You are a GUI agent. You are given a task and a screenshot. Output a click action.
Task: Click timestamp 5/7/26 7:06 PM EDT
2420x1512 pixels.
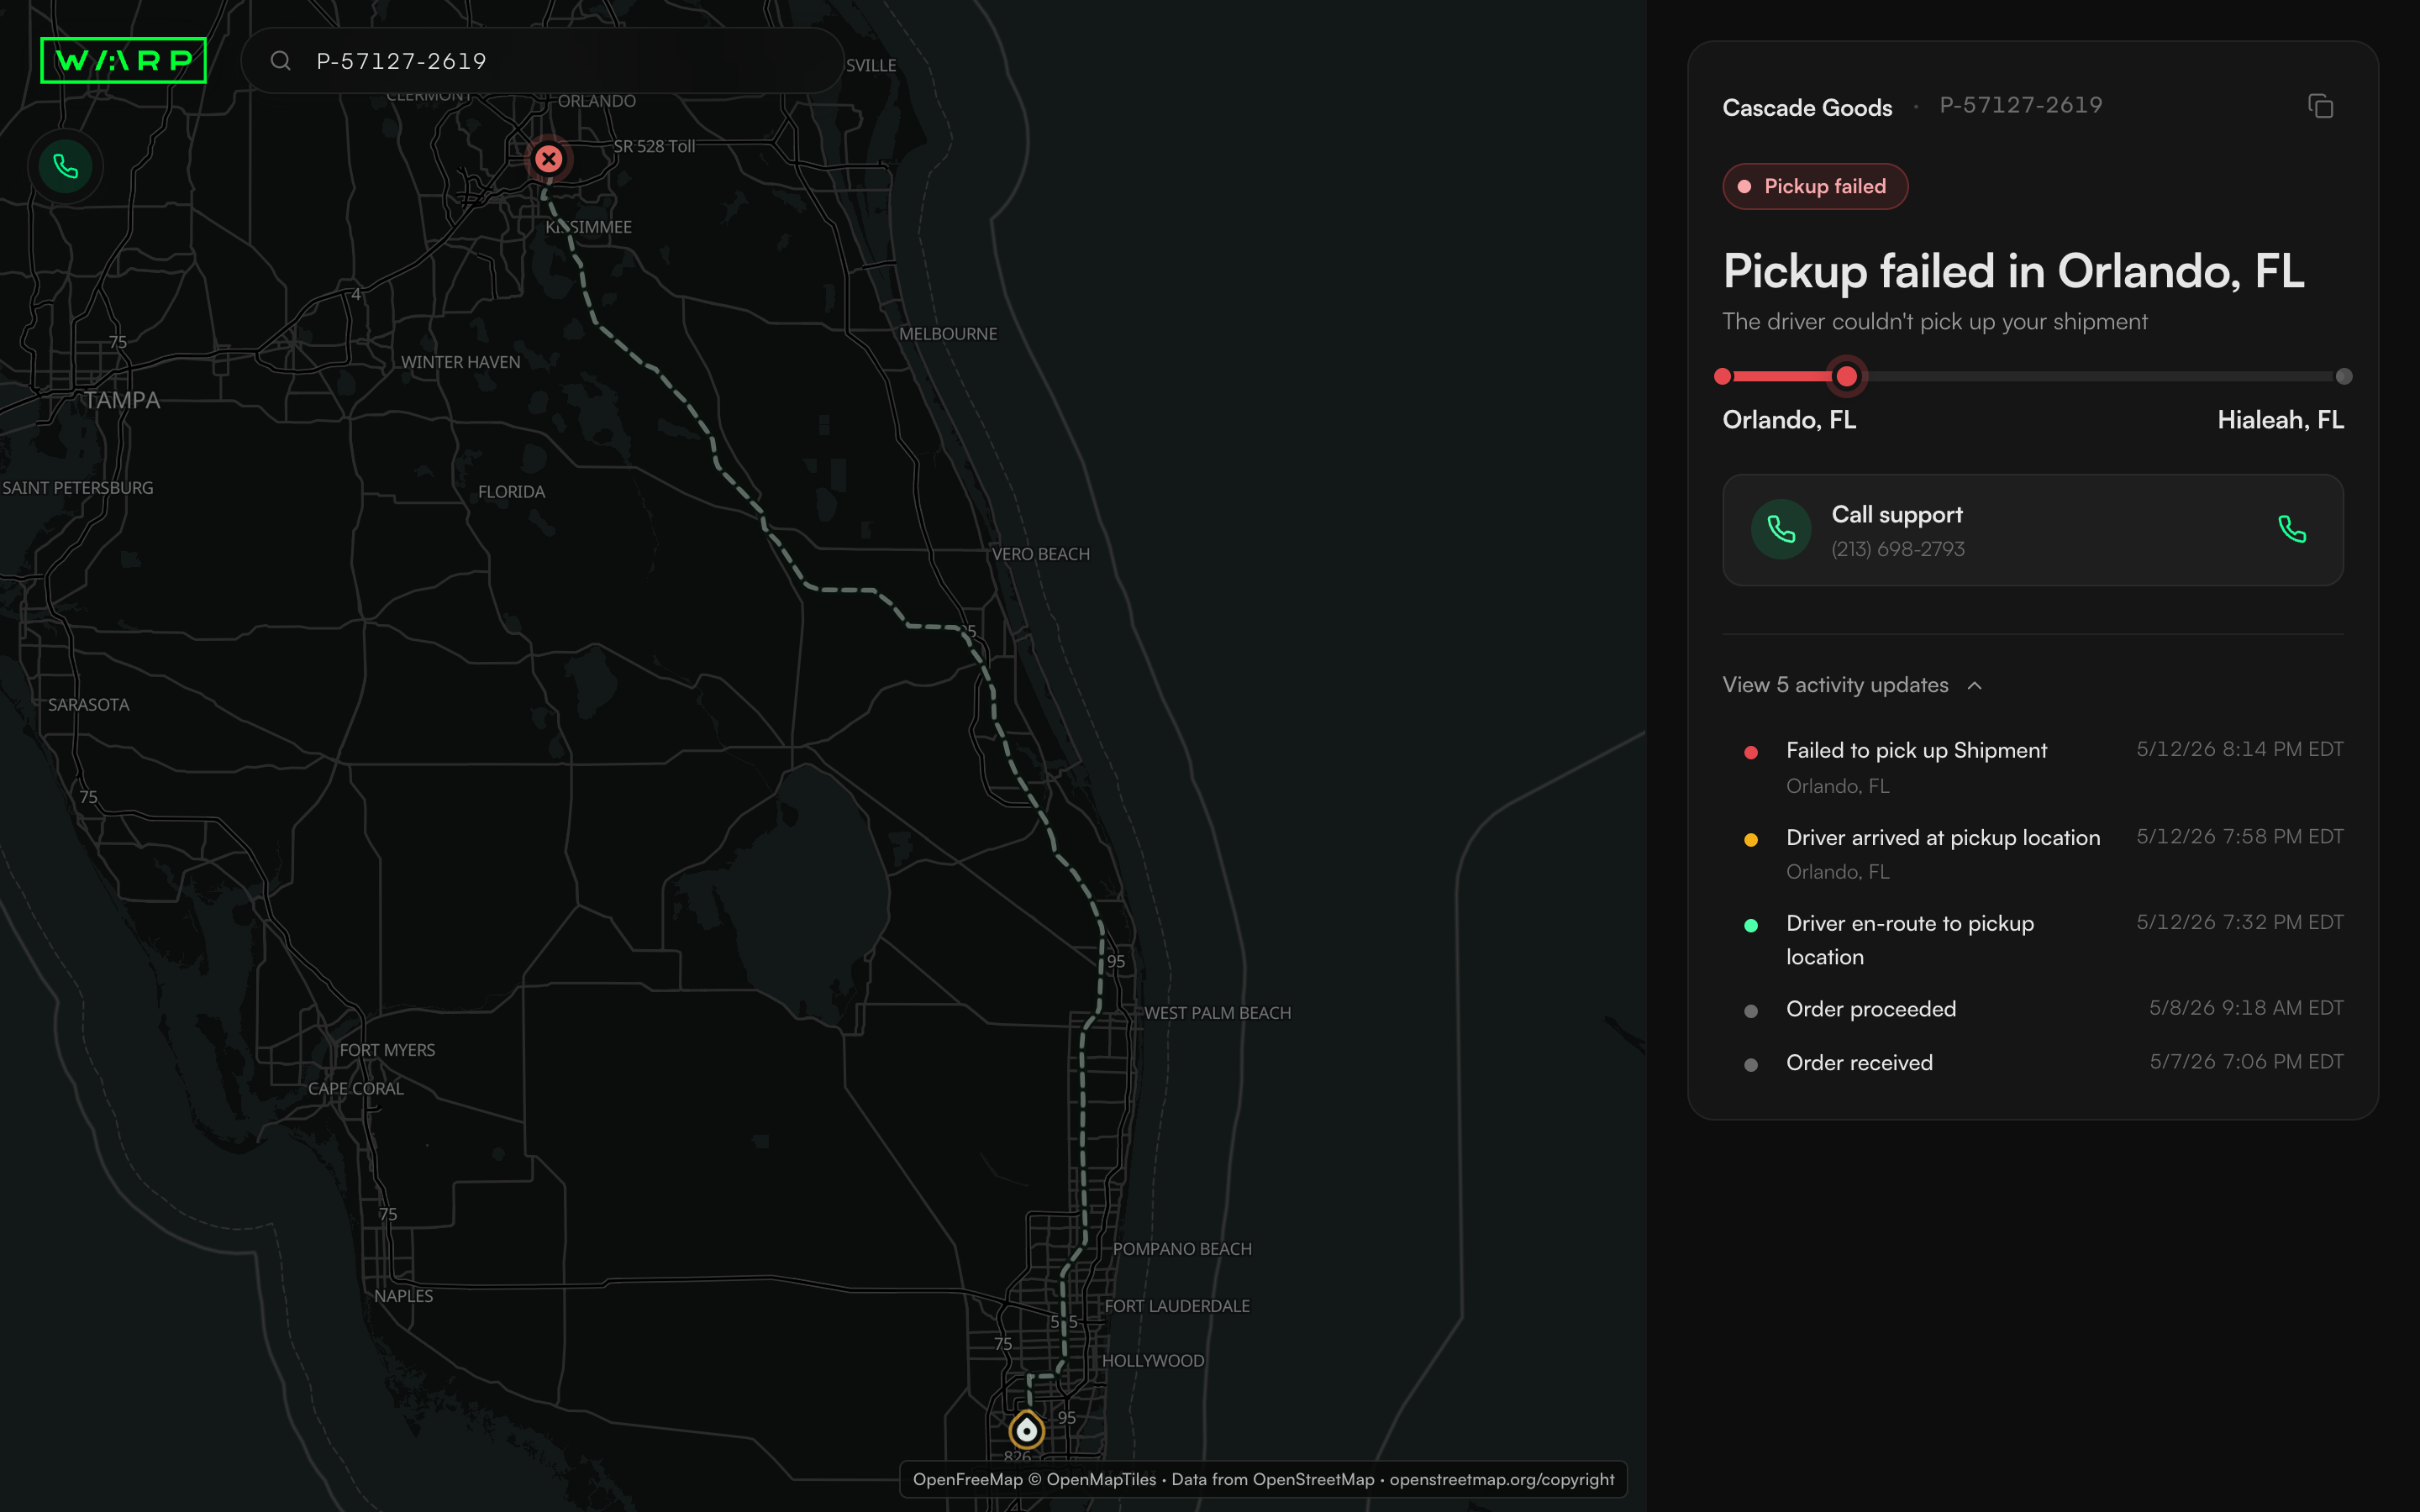click(x=2246, y=1062)
